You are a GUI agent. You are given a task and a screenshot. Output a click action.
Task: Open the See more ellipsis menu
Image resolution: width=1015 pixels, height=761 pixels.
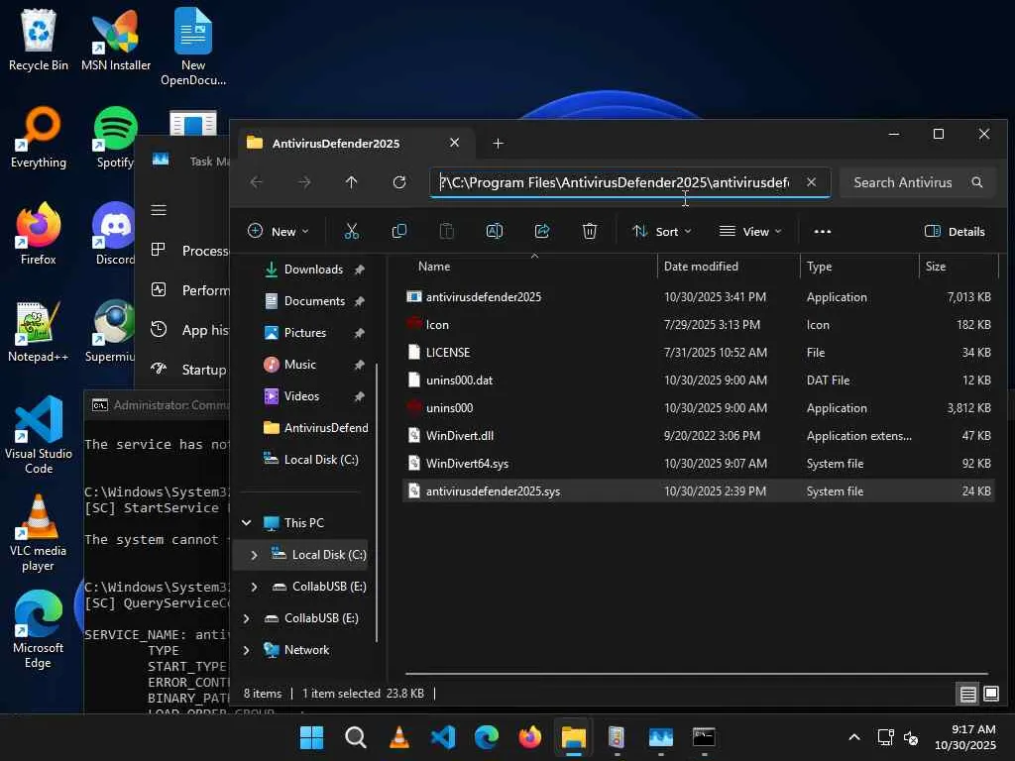coord(822,231)
